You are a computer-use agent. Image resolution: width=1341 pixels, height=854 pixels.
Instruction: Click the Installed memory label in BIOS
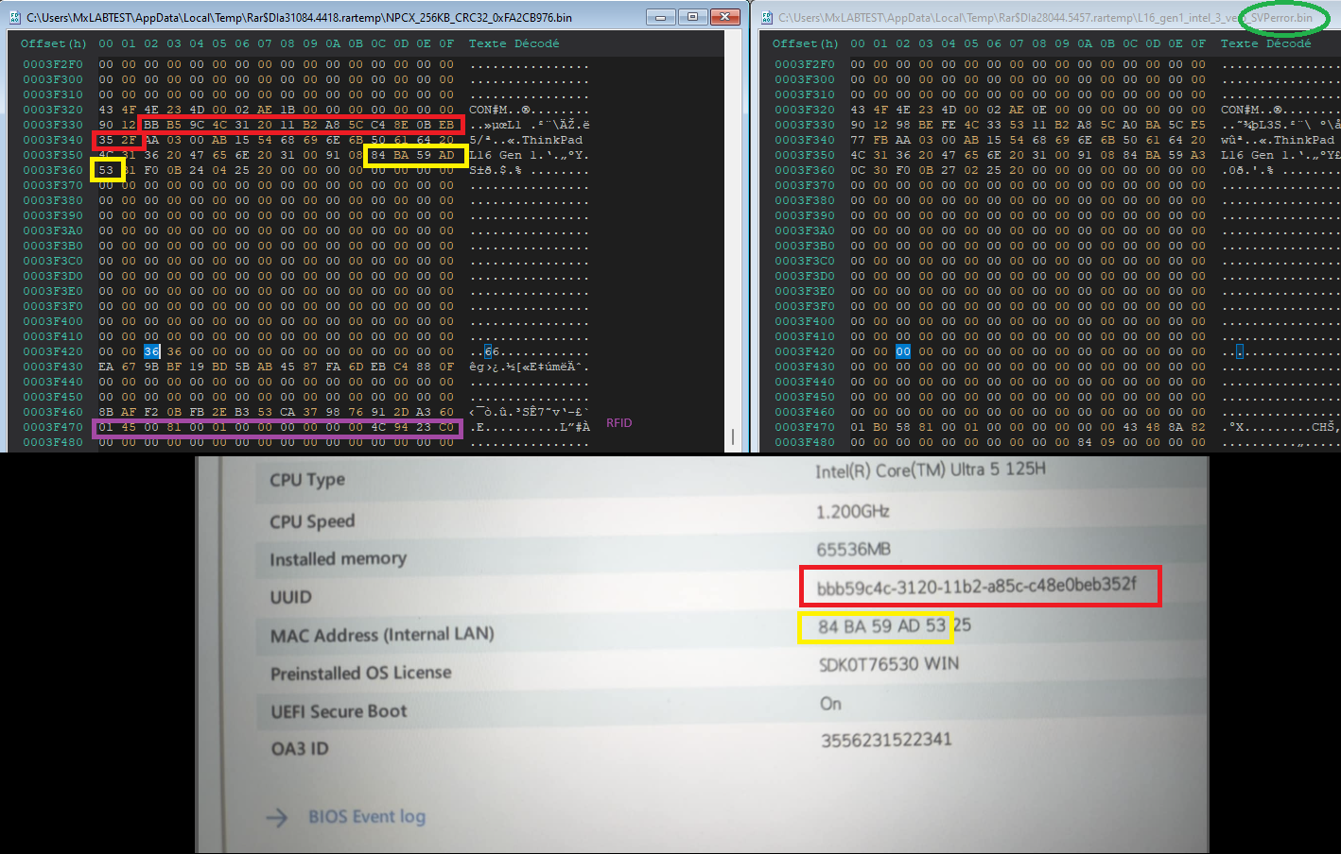(x=338, y=559)
